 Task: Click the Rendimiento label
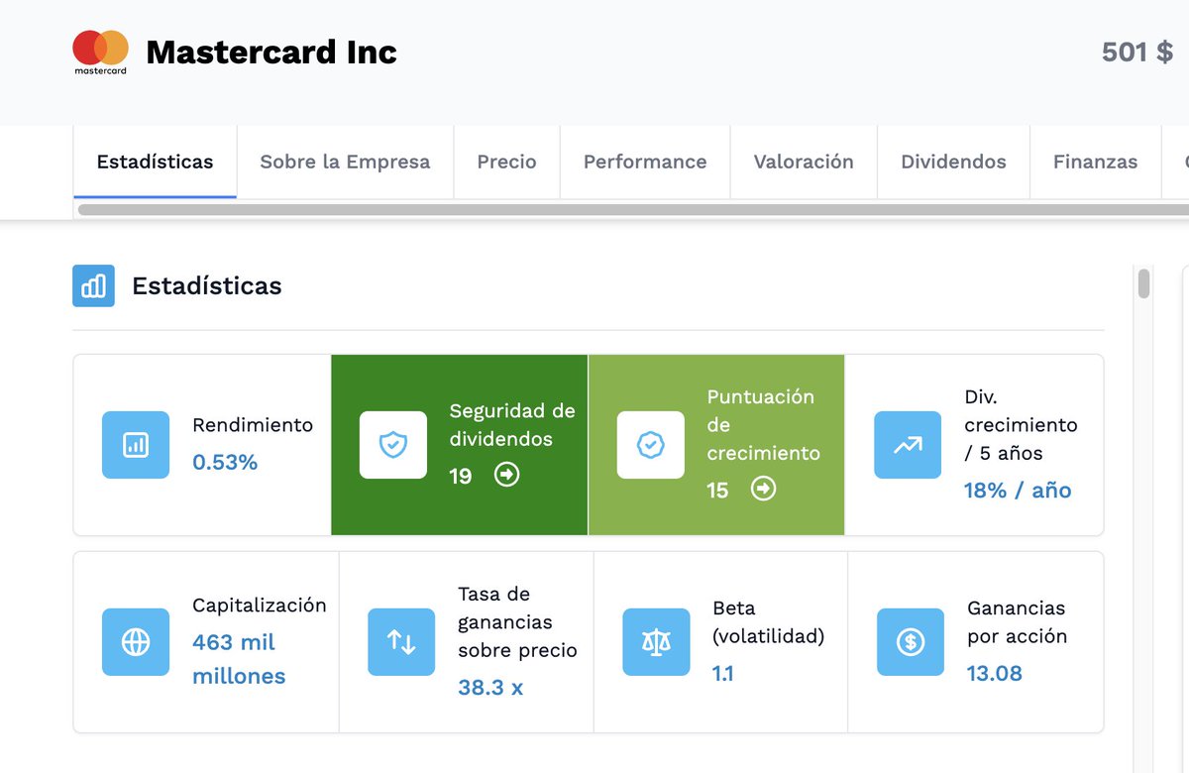[x=253, y=425]
